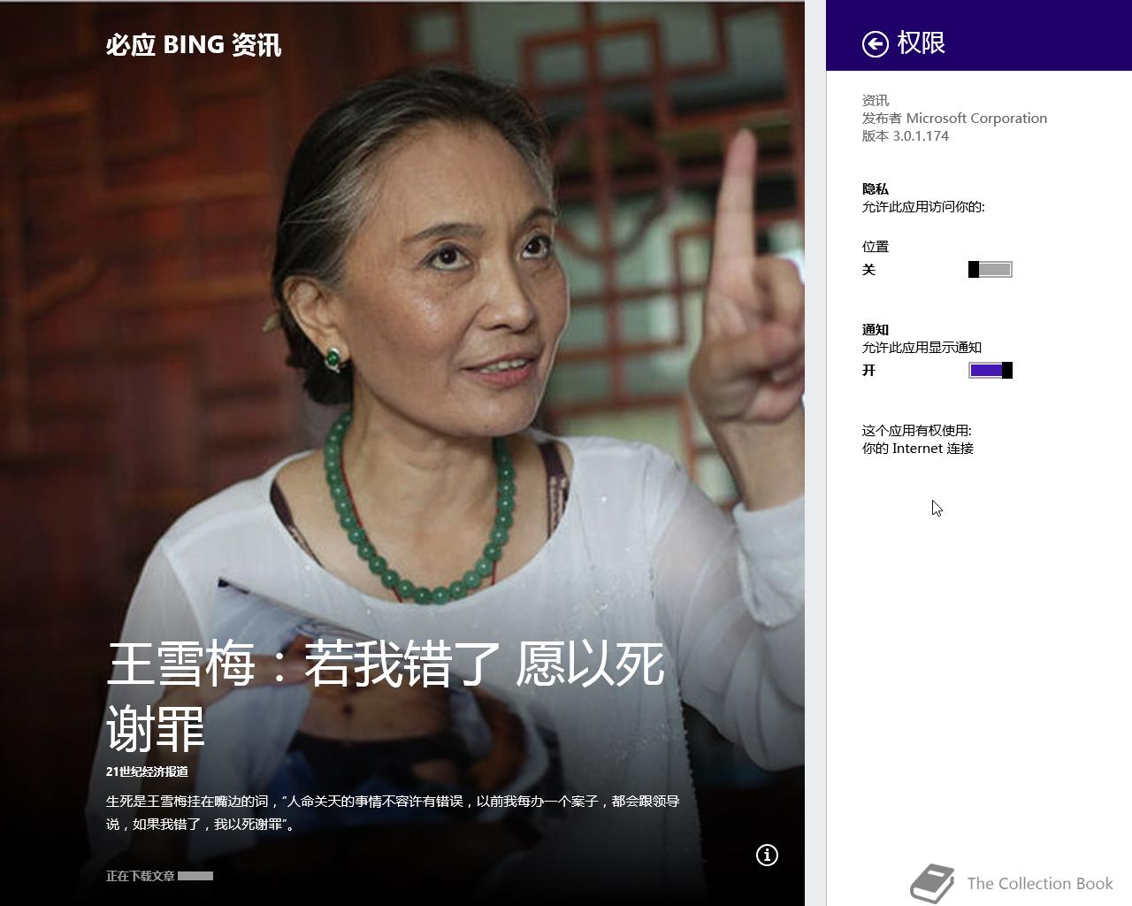Click The Collection Book watermark text
The width and height of the screenshot is (1132, 906).
pos(1040,884)
